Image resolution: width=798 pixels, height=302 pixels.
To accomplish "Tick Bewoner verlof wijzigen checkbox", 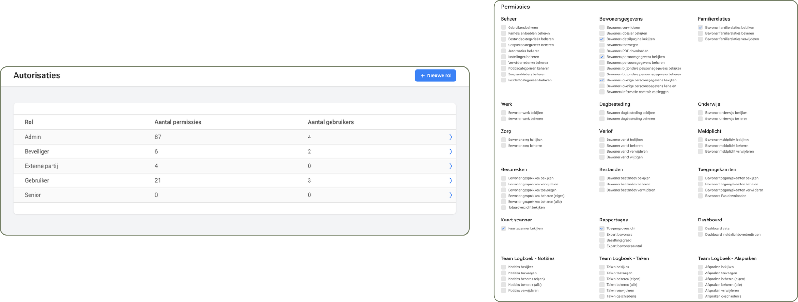I will [x=602, y=157].
